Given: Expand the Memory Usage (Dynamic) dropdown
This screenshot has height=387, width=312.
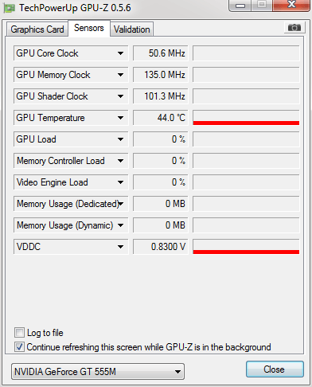Looking at the screenshot, I should (x=120, y=225).
